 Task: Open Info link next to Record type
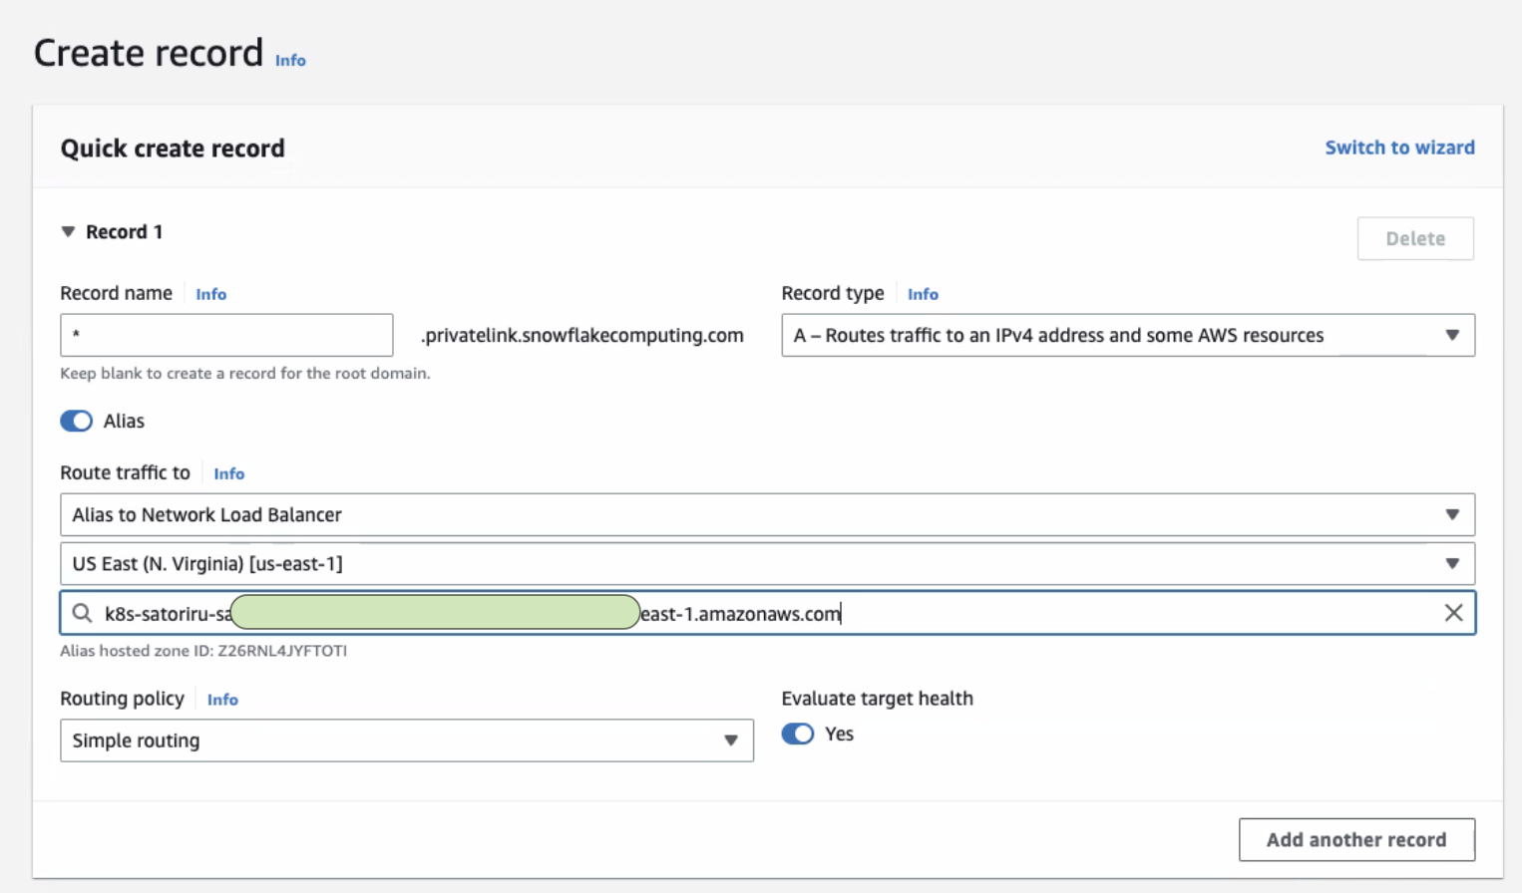tap(923, 294)
